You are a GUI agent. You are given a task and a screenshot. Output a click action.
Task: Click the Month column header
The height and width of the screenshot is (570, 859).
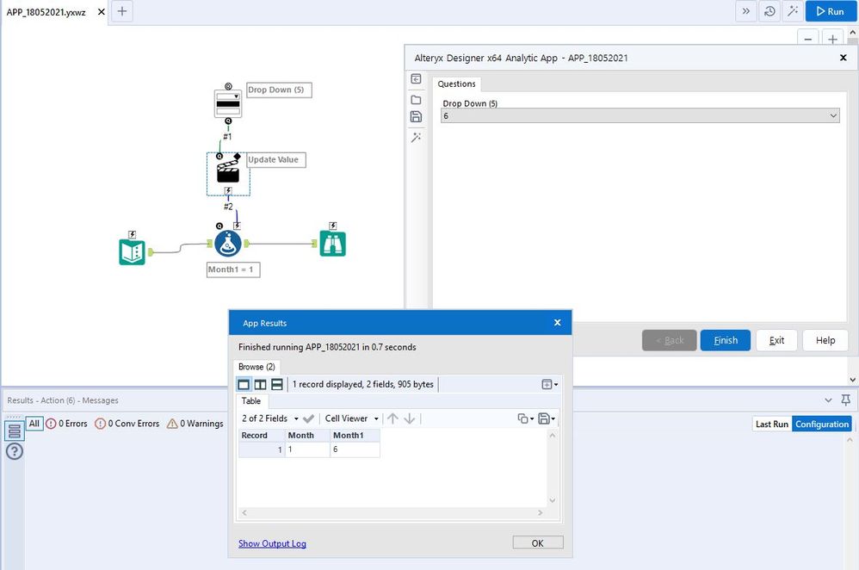[308, 435]
